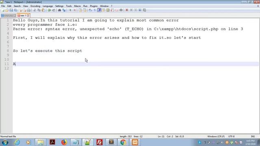Click the Close document toolbar icon
260x146 pixels.
pos(21,10)
